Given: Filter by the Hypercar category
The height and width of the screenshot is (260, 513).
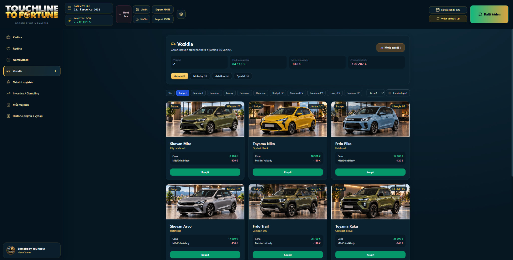Looking at the screenshot, I should pyautogui.click(x=261, y=93).
